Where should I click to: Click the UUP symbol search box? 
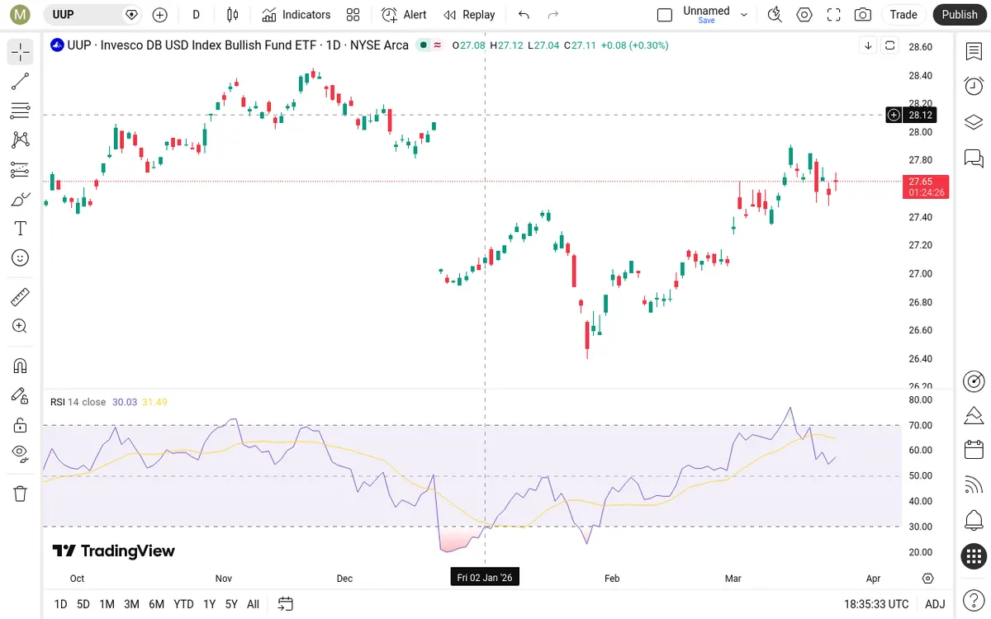point(92,14)
